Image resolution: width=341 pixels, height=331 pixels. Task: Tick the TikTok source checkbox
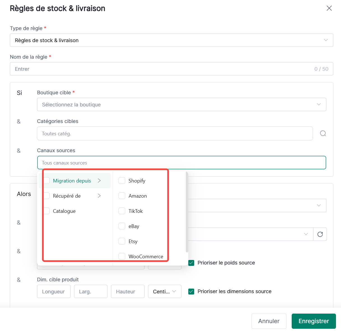pyautogui.click(x=122, y=211)
